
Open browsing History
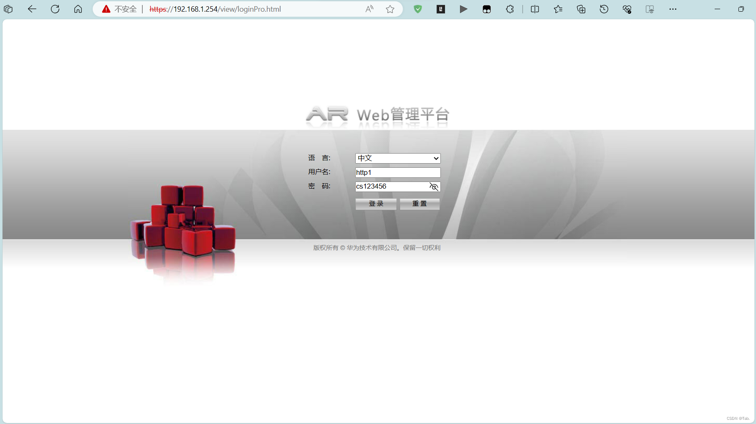604,9
